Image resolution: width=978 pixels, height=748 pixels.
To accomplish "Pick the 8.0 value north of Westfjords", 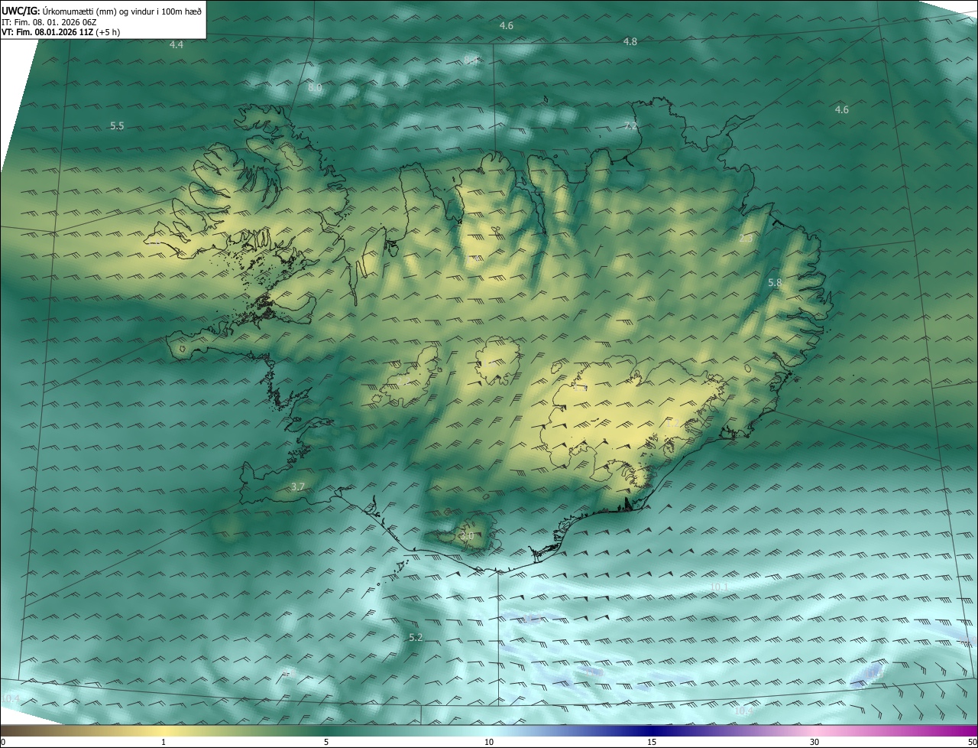I will click(x=315, y=88).
